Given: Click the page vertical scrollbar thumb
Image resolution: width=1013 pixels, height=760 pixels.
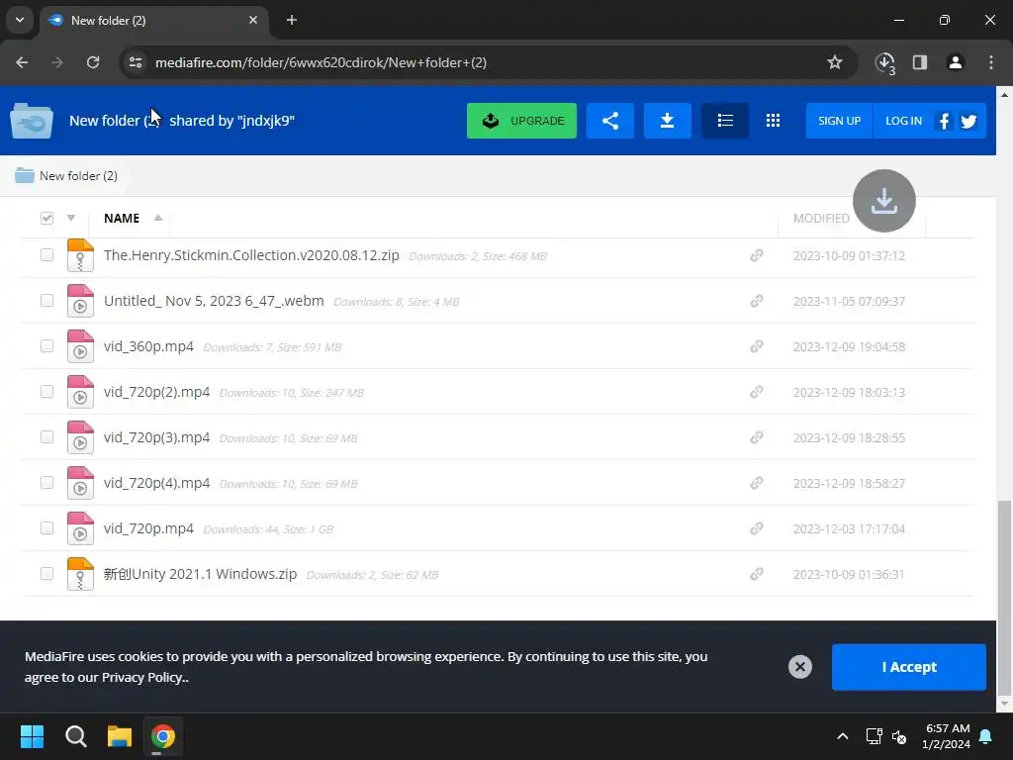Looking at the screenshot, I should [1005, 596].
